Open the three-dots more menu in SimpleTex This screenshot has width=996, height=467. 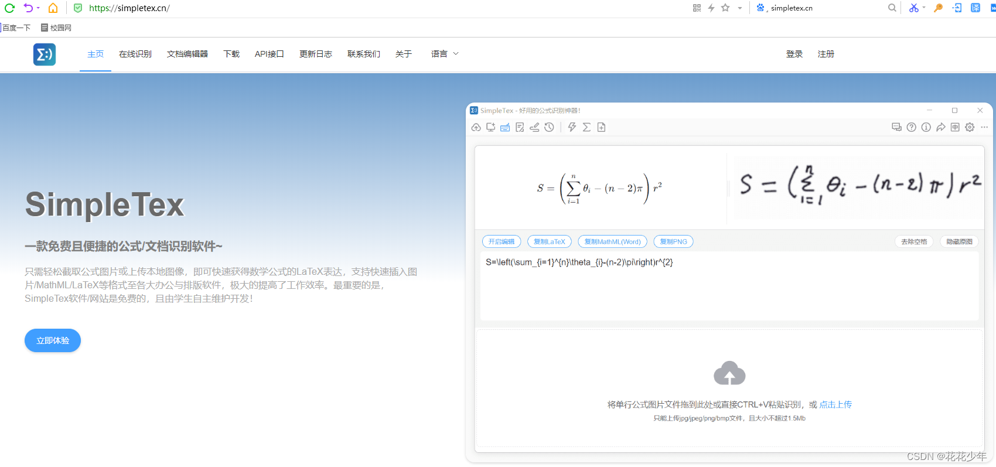[x=984, y=127]
